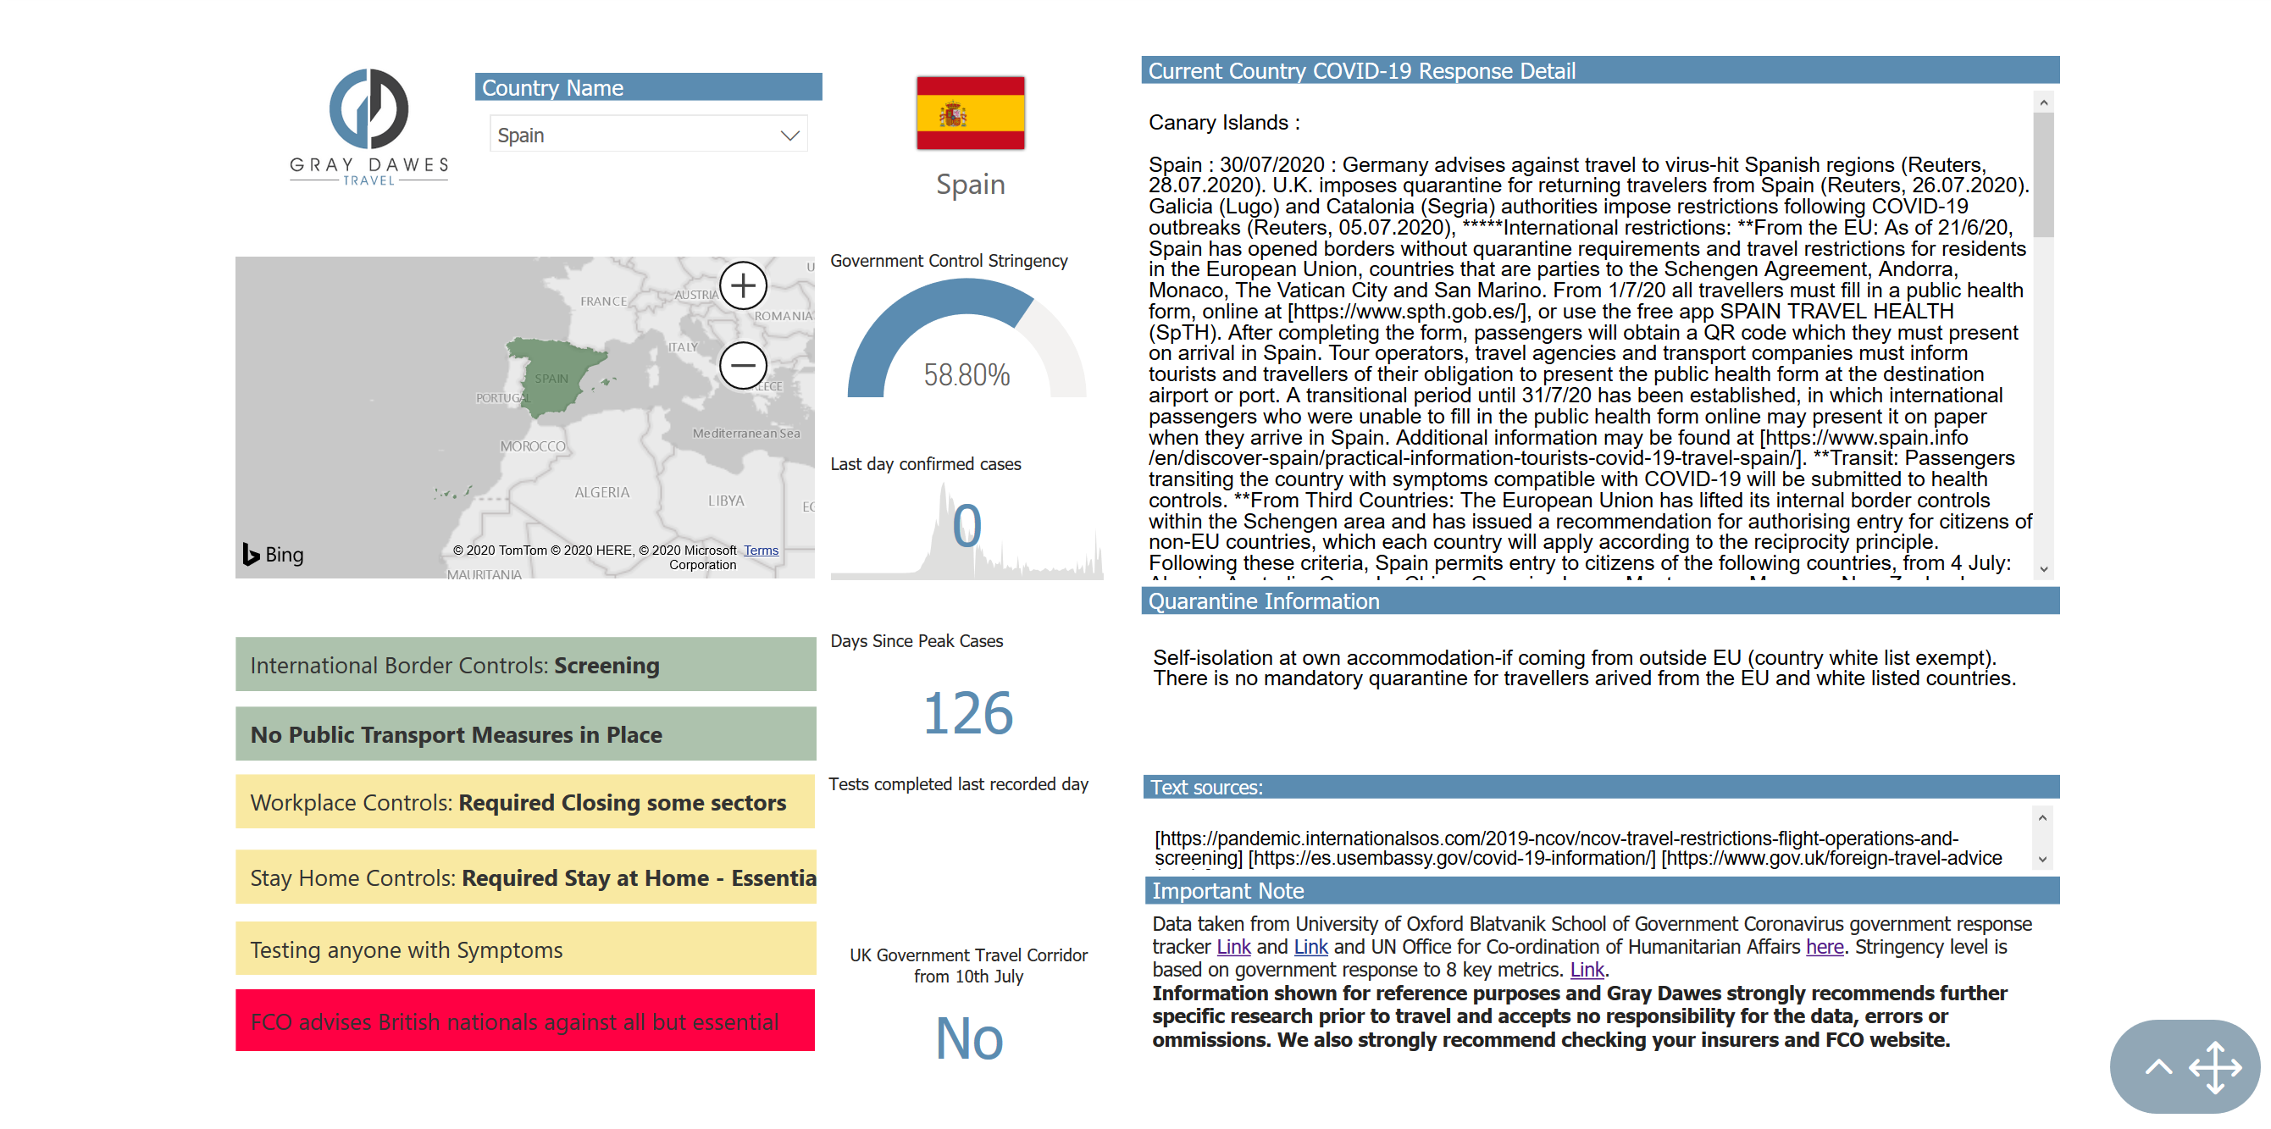Viewport: 2271px width, 1129px height.
Task: Select International Border Controls: Screening banner
Action: click(x=525, y=665)
